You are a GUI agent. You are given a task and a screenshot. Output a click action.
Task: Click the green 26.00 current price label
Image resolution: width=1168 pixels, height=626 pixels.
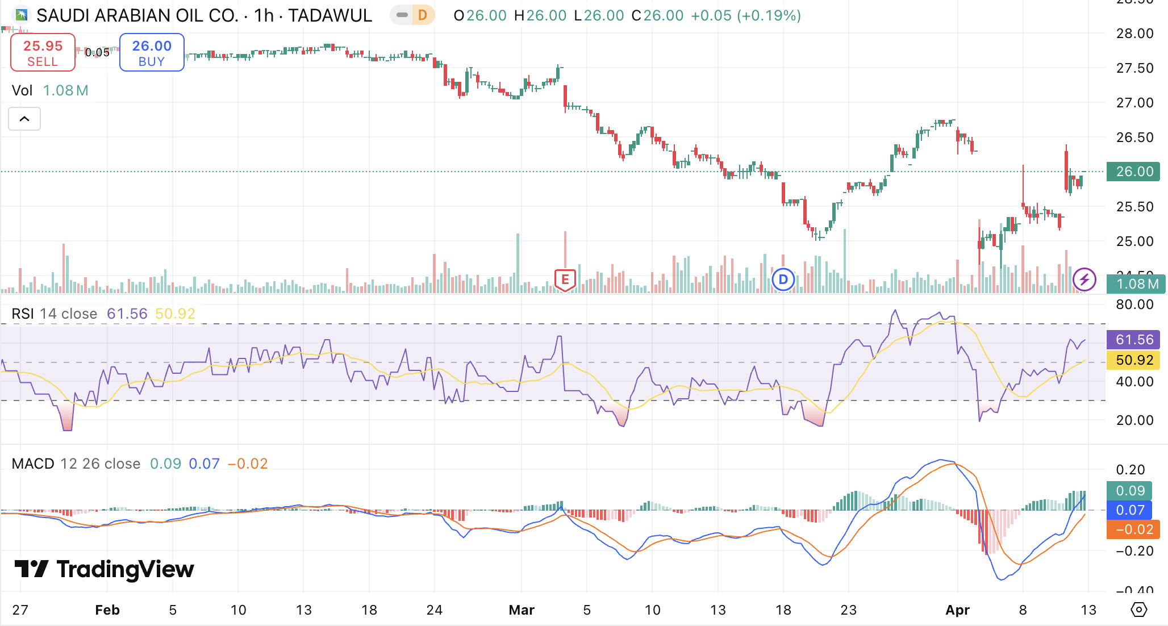click(x=1133, y=172)
